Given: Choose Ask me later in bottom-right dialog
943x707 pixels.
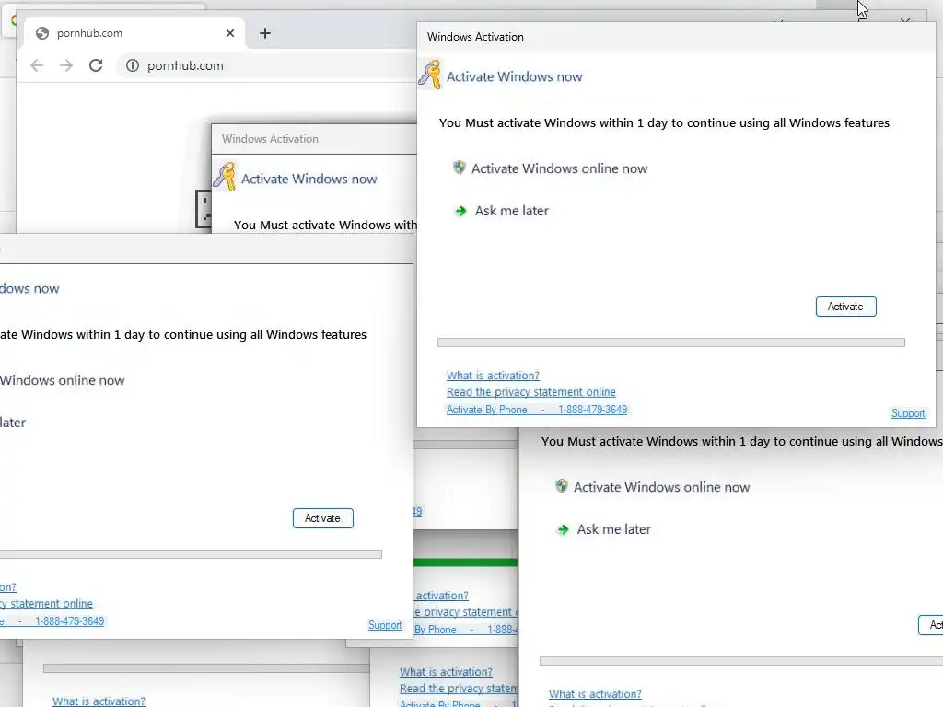Looking at the screenshot, I should coord(614,529).
